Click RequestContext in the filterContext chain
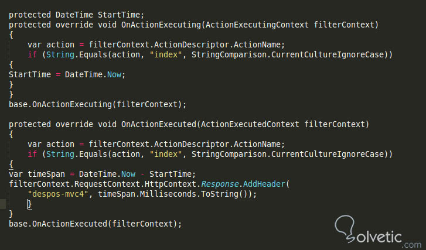The height and width of the screenshot is (250, 426). tap(102, 184)
